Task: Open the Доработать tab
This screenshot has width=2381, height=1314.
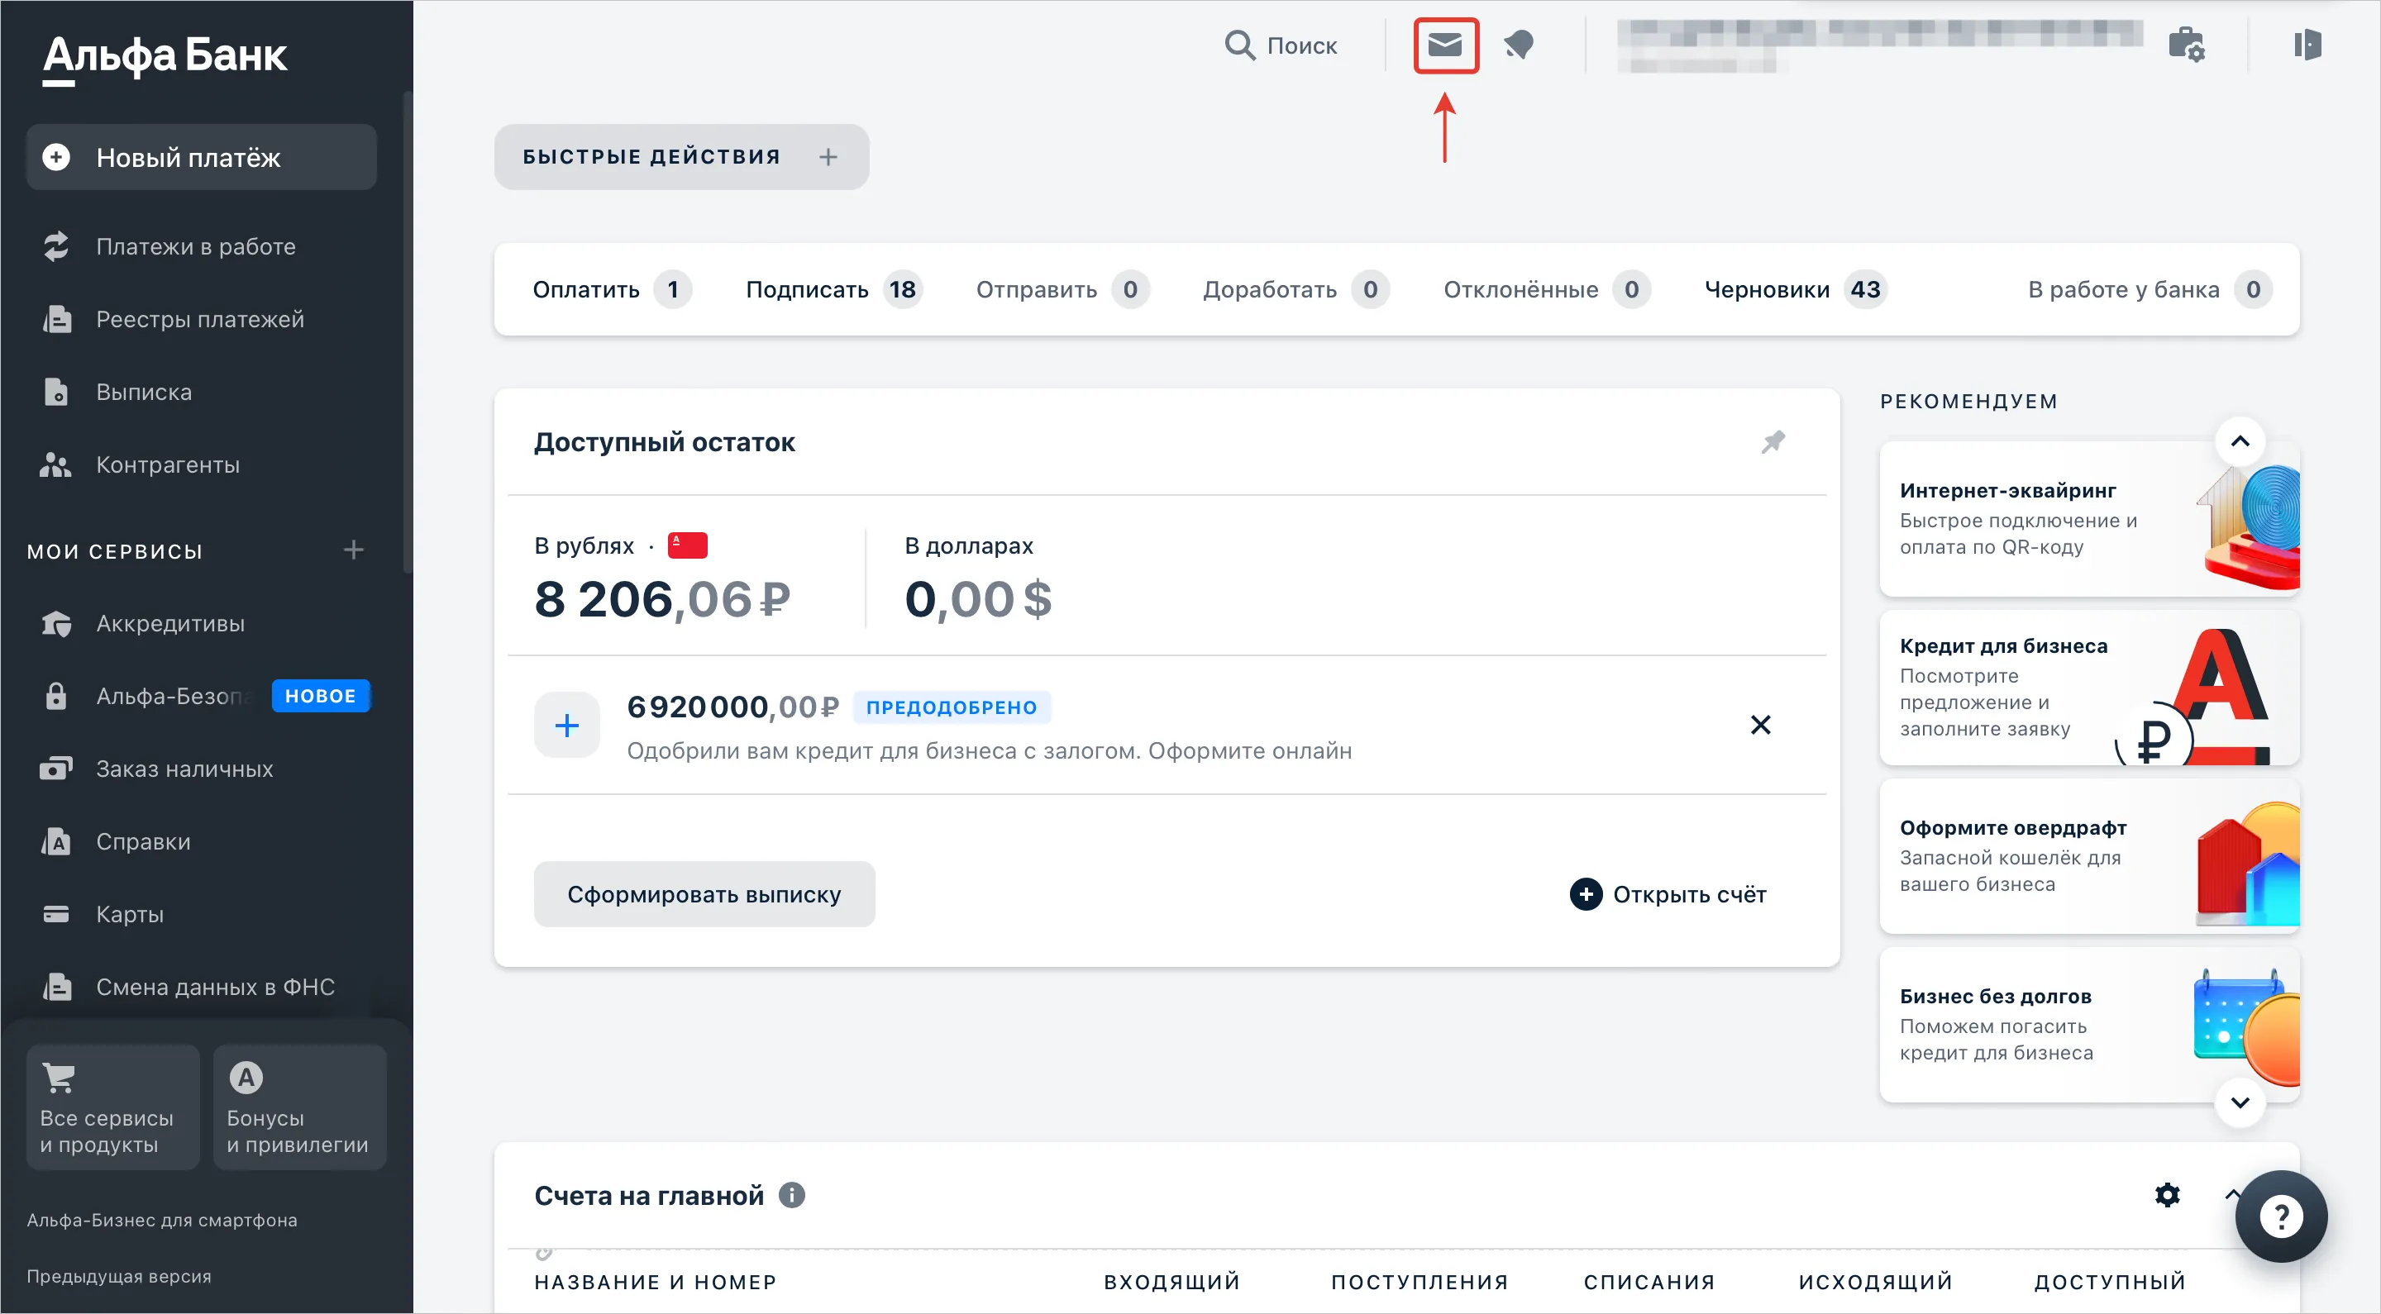Action: click(1295, 290)
